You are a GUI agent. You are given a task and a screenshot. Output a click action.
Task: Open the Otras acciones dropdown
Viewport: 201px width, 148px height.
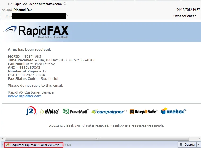click(185, 16)
